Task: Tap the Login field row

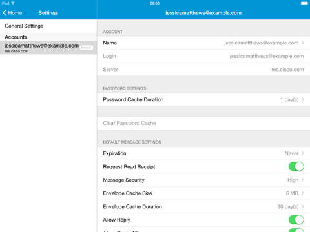Action: tap(203, 56)
